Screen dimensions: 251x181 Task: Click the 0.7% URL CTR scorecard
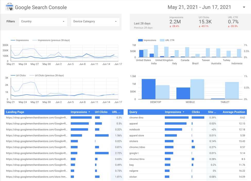click(x=233, y=22)
